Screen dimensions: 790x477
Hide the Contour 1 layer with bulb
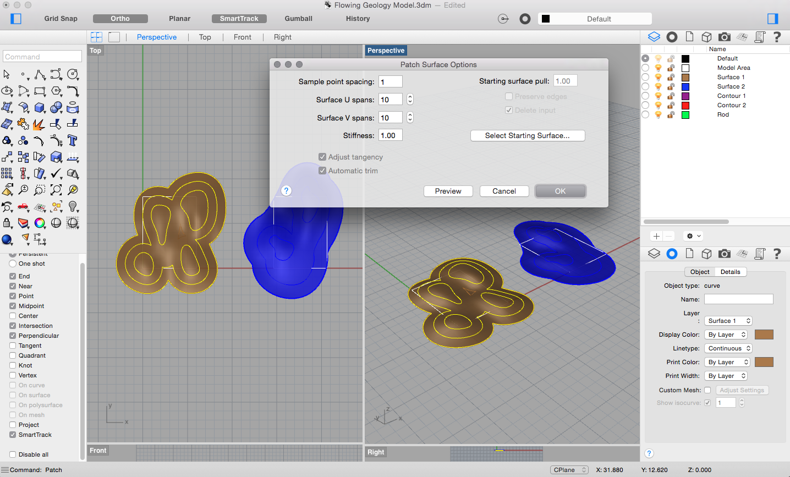(x=658, y=96)
